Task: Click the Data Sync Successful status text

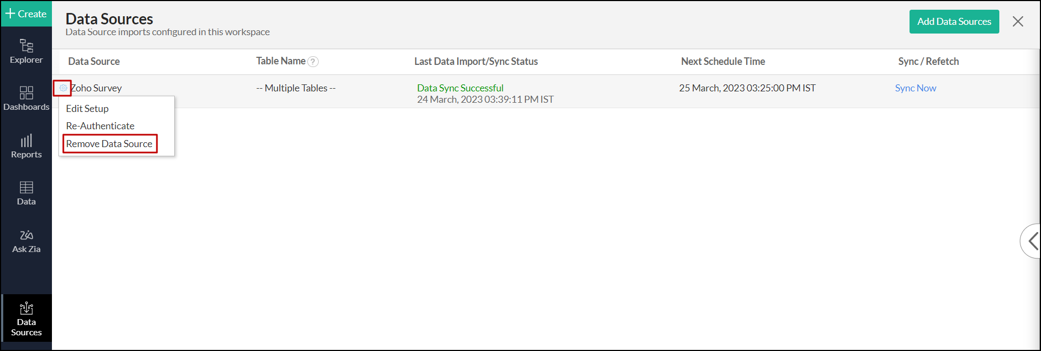Action: tap(460, 88)
